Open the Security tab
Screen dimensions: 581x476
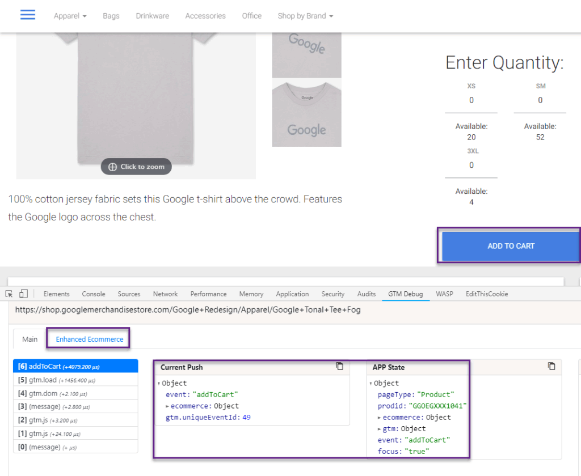pyautogui.click(x=332, y=294)
